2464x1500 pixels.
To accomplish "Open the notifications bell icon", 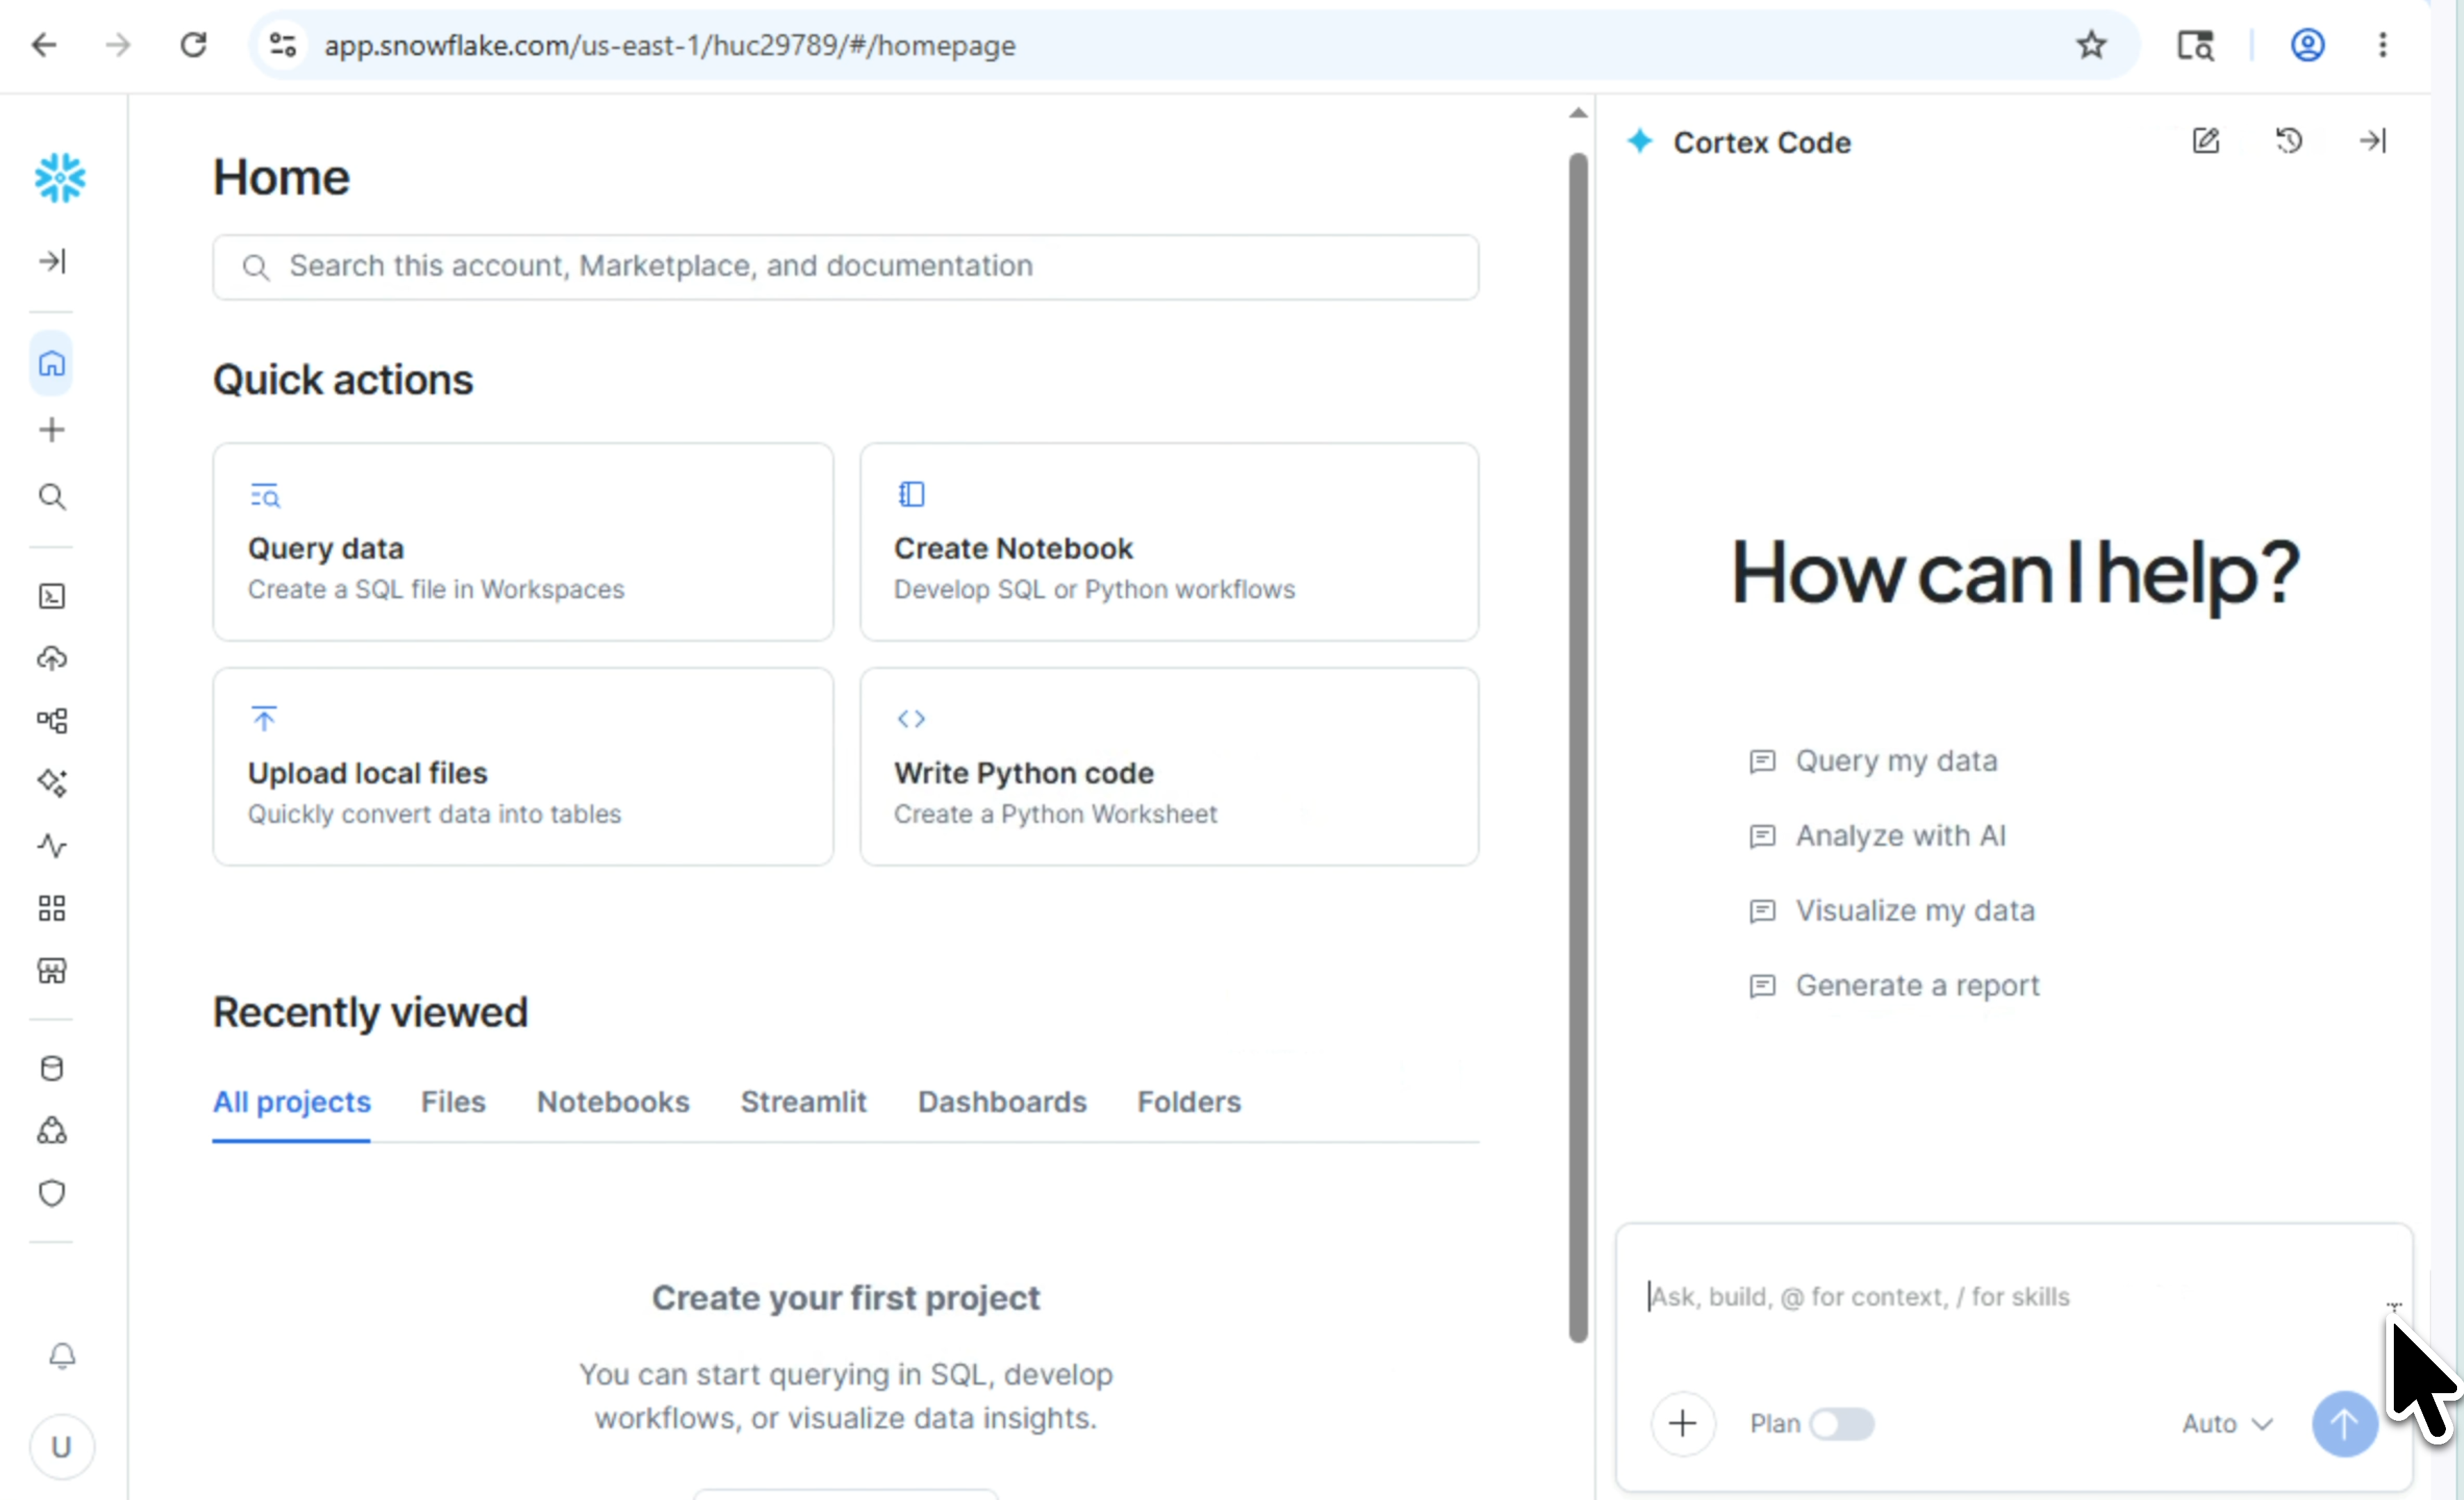I will [x=62, y=1356].
